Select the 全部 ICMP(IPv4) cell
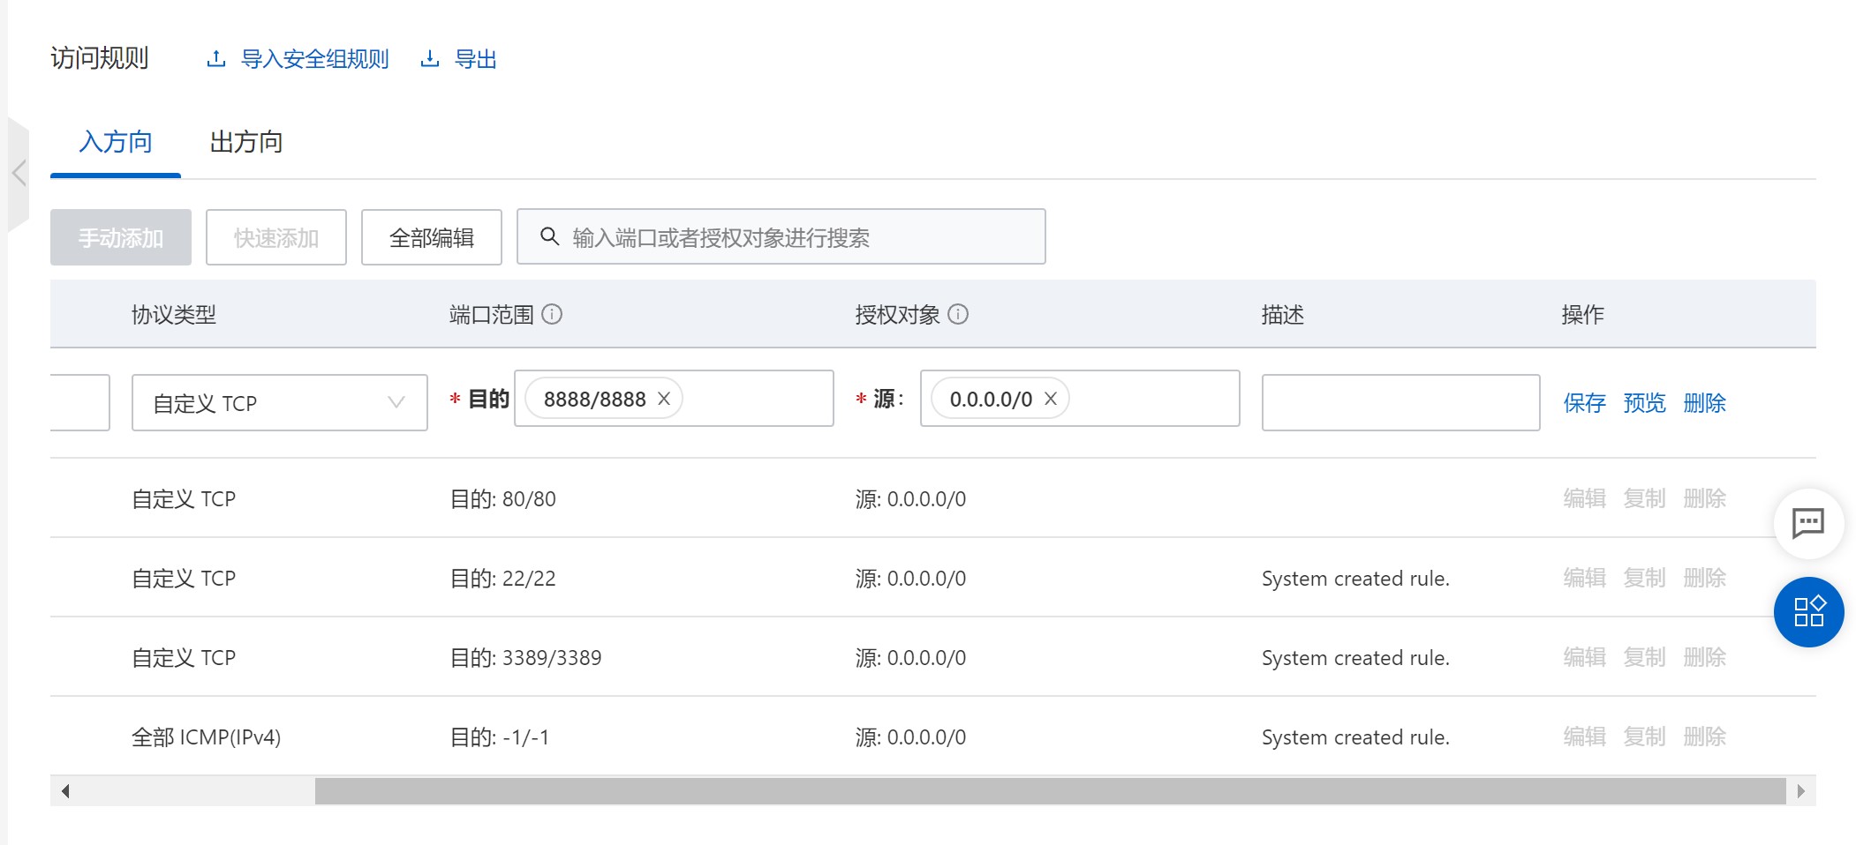The width and height of the screenshot is (1856, 845). [207, 737]
